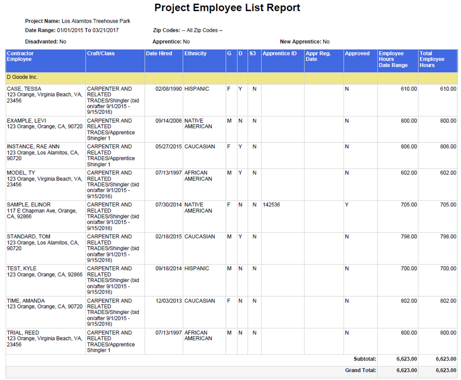Click hire date 07/30/2014
Viewport: 461px width, 380px height.
168,205
